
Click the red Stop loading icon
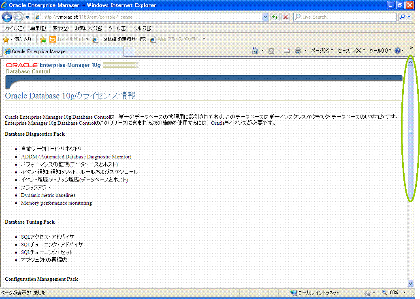point(286,17)
